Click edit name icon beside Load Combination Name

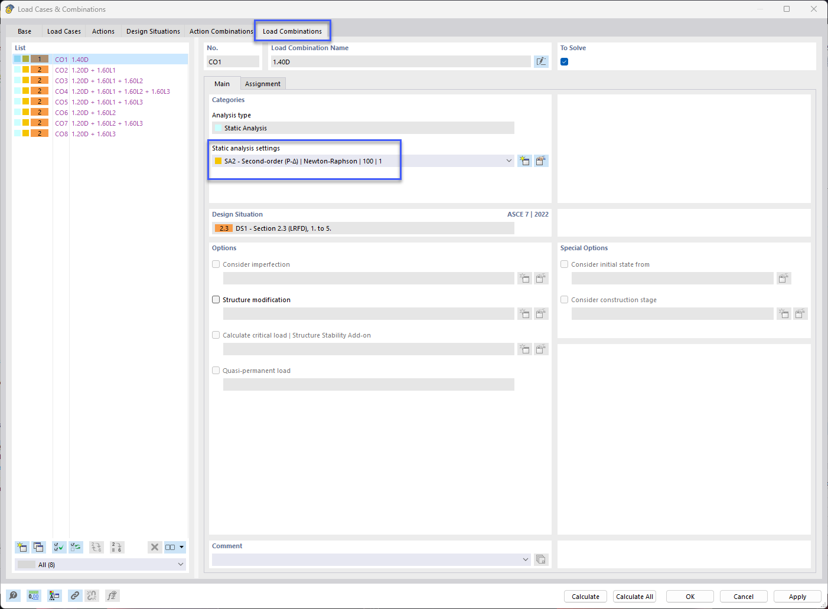pos(541,61)
